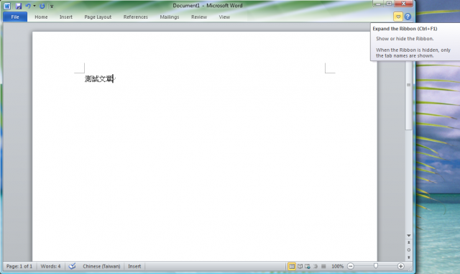Click the proofing errors check icon
460x274 pixels.
[72, 266]
